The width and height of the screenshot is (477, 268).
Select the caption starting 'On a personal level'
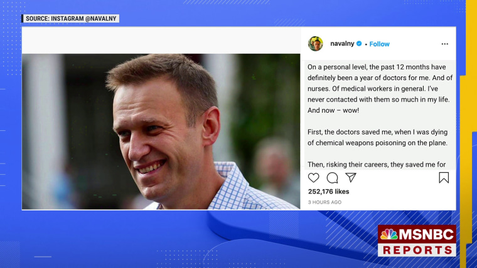(380, 89)
